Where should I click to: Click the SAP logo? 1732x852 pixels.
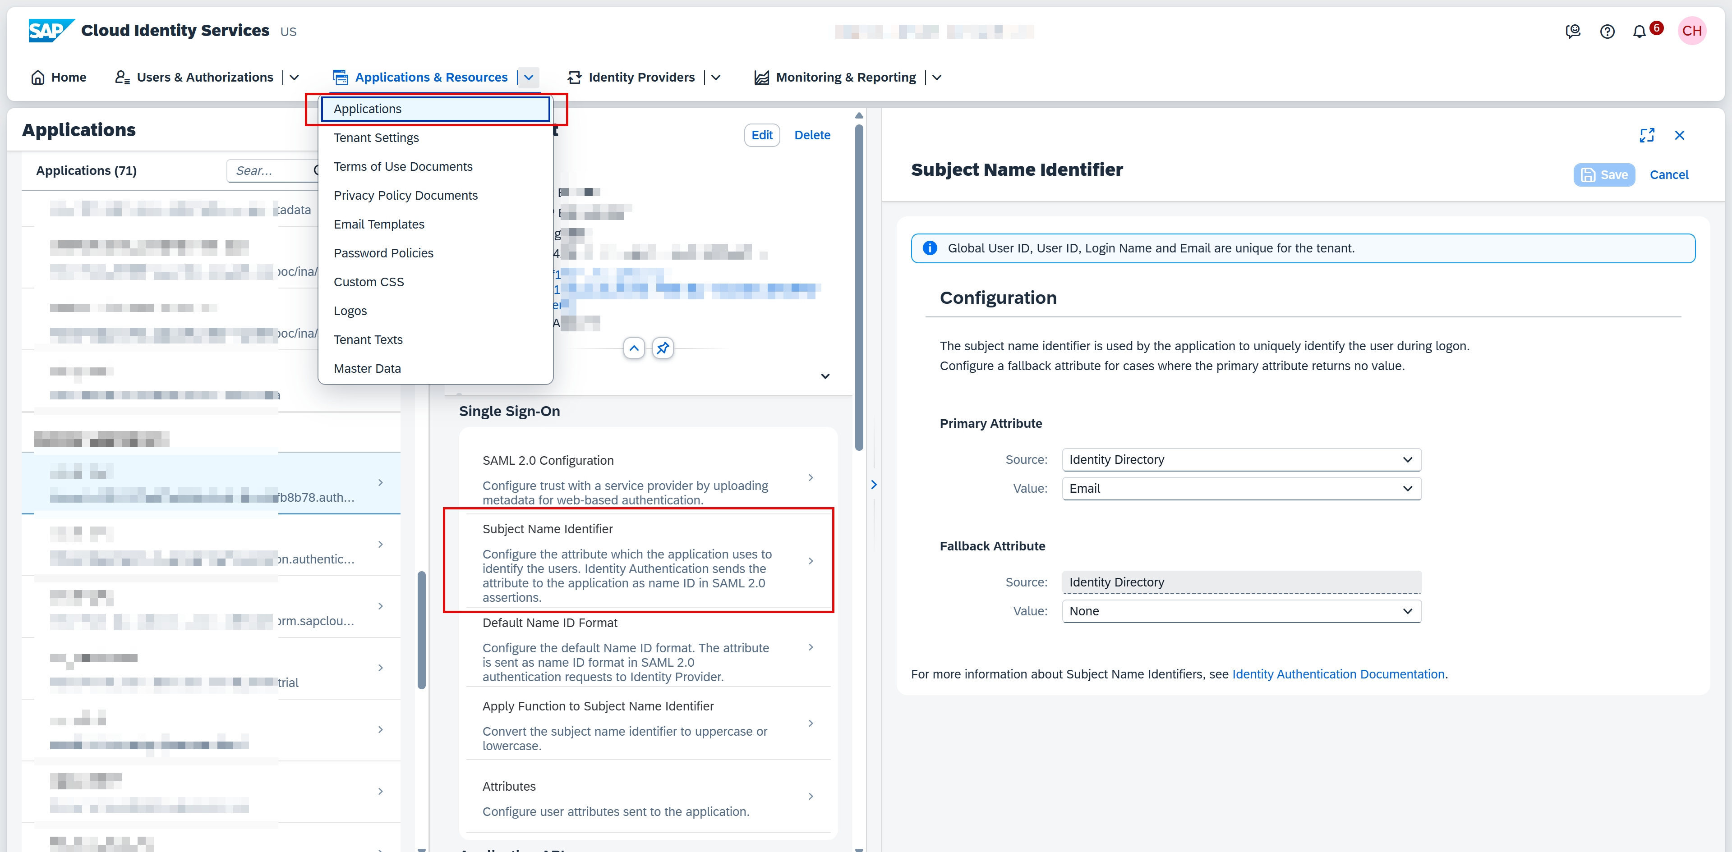(x=51, y=30)
